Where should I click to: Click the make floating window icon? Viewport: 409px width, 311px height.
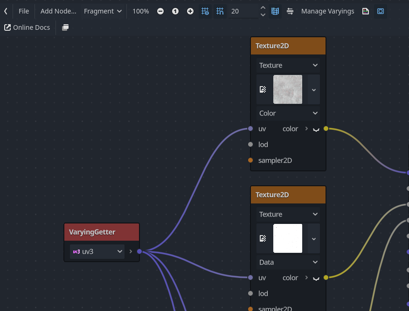point(65,27)
